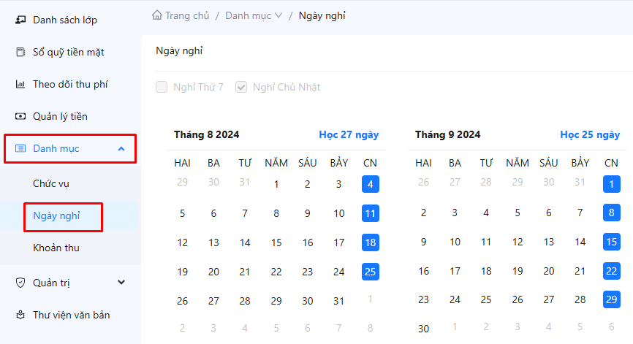Click the Quản trị shield icon
Viewport: 633px width, 344px height.
[x=20, y=283]
